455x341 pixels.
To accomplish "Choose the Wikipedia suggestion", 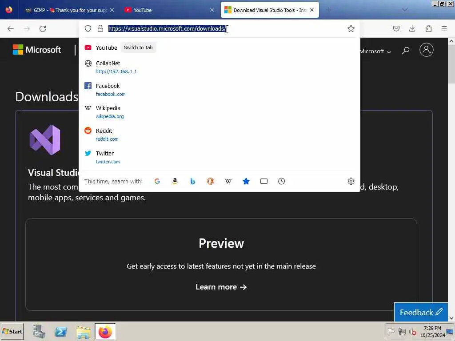I will pyautogui.click(x=220, y=112).
